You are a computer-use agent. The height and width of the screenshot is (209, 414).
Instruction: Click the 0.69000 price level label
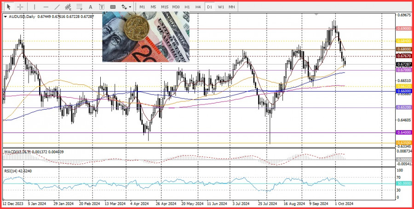pos(404,28)
